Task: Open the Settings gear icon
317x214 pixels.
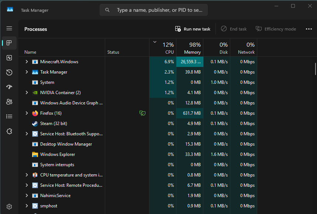Action: pyautogui.click(x=9, y=207)
